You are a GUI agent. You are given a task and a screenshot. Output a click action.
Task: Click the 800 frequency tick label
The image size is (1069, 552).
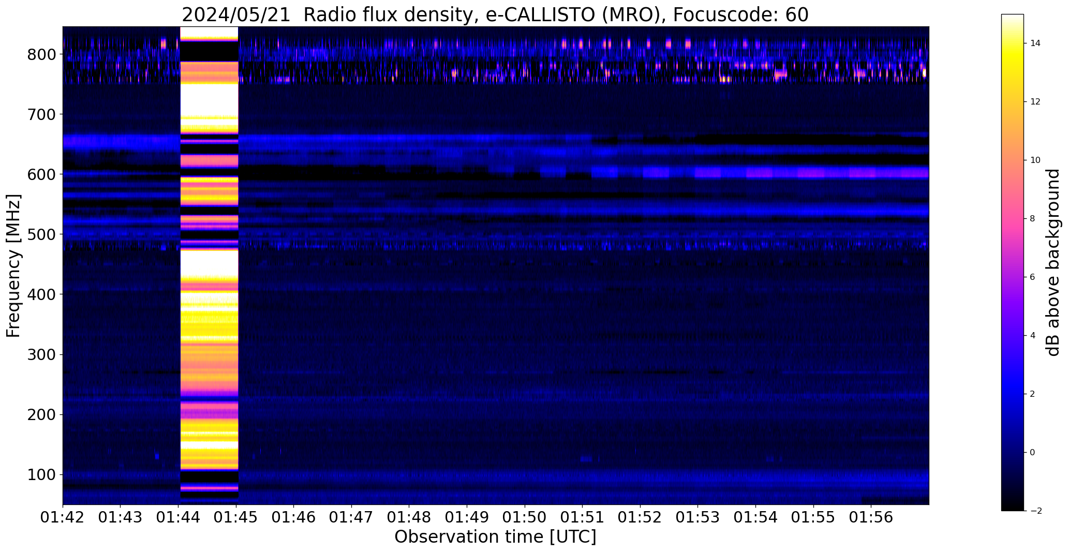pos(41,54)
